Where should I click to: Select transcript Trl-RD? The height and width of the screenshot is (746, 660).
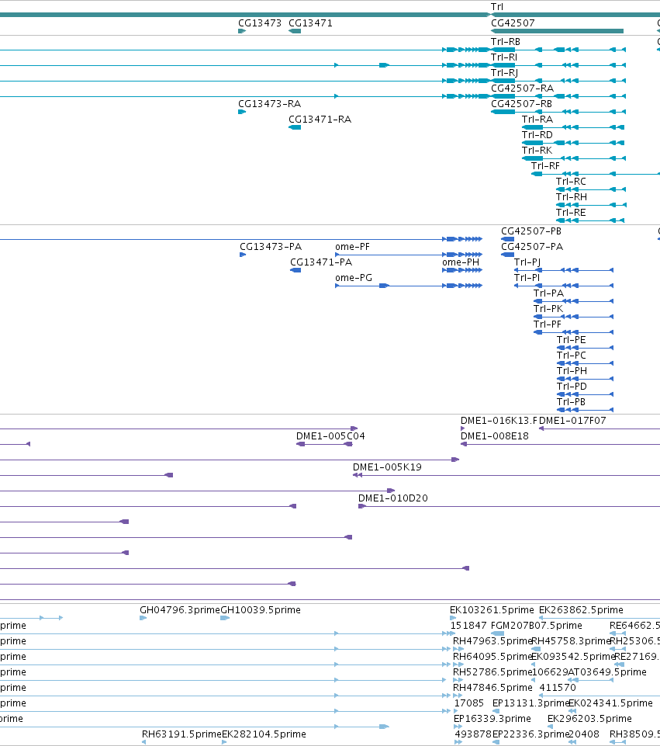tap(537, 135)
